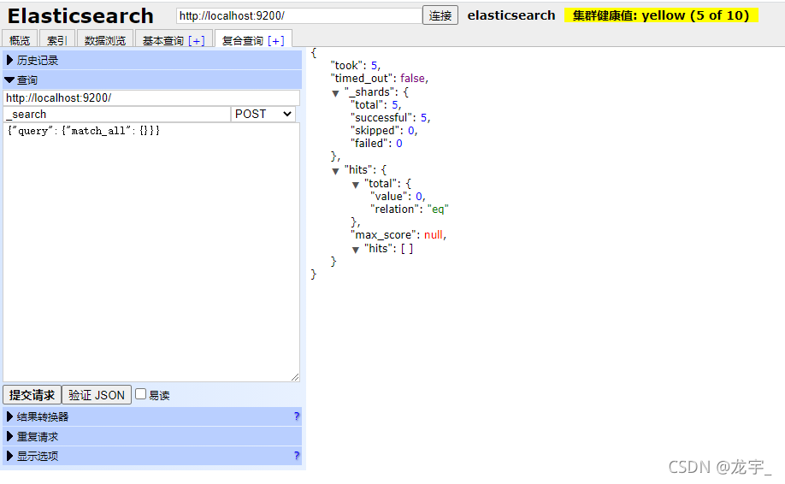Open help icon for 结果转换器
785x484 pixels.
[297, 416]
